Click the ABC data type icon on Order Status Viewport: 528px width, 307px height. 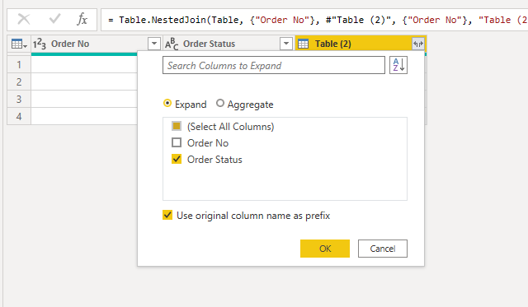(x=172, y=44)
